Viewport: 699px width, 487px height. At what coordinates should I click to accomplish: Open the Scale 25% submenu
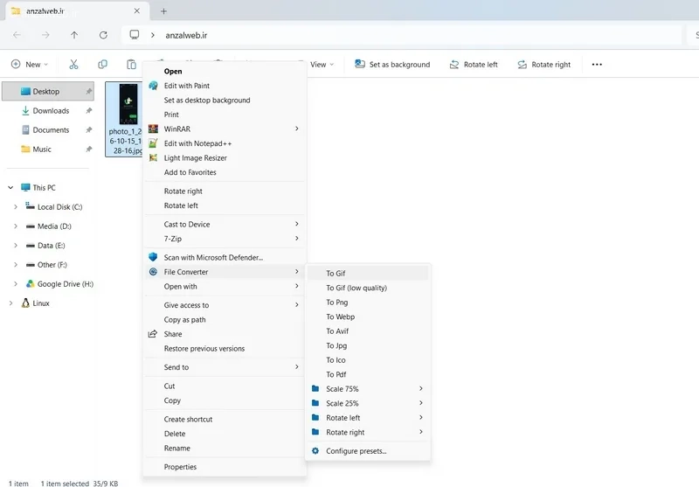[x=368, y=403]
